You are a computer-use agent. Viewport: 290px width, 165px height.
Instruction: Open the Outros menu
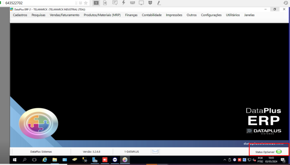(192, 15)
